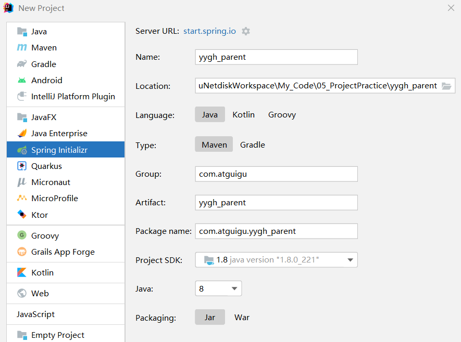This screenshot has height=342, width=461.
Task: Click the Group input field
Action: pos(276,174)
